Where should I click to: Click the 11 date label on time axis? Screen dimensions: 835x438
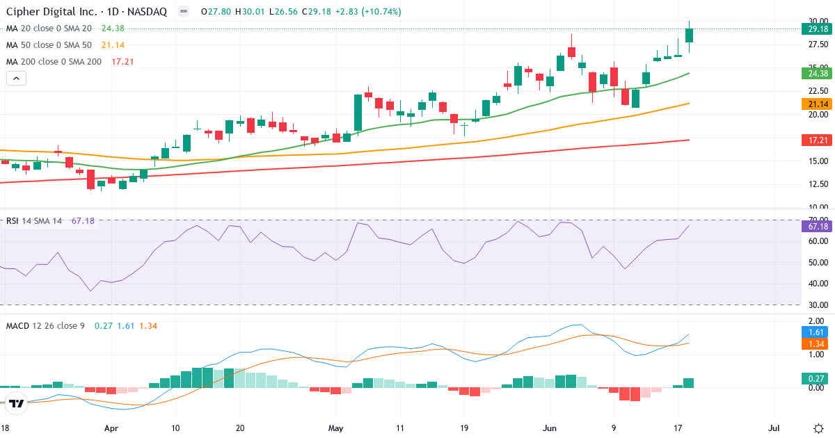click(x=399, y=428)
